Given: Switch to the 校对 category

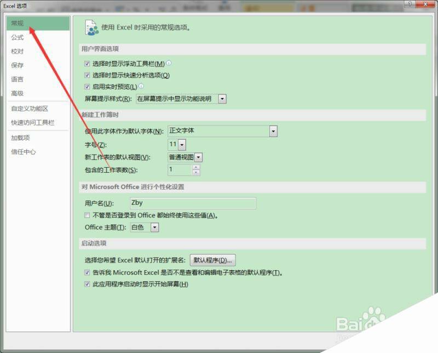Looking at the screenshot, I should click(x=38, y=52).
